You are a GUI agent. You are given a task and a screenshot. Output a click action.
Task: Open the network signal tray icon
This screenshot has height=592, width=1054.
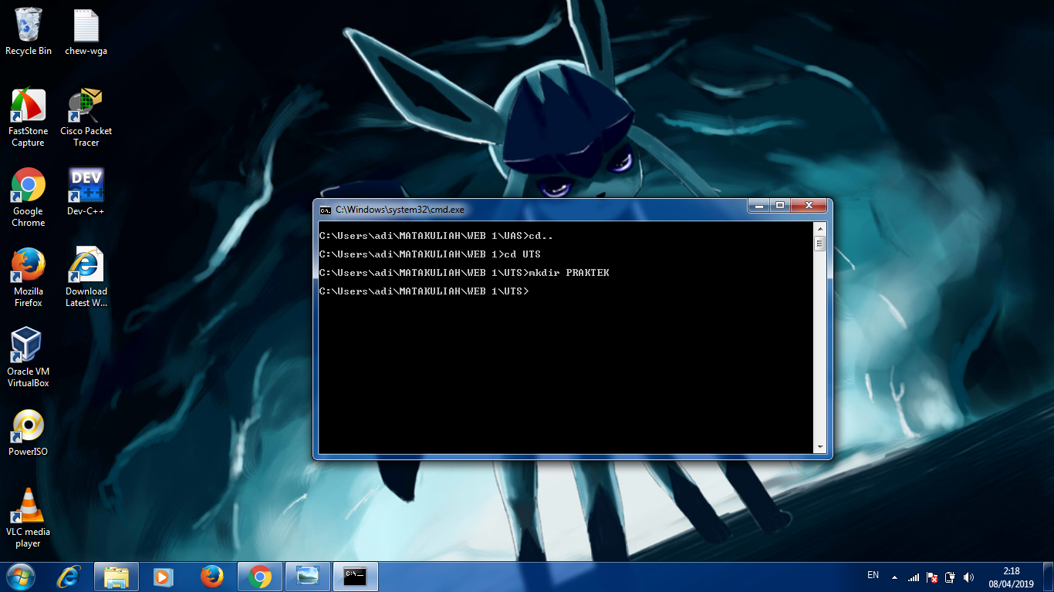point(914,577)
